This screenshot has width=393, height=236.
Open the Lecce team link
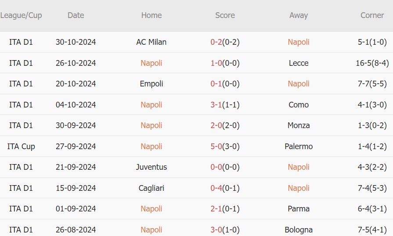[299, 63]
